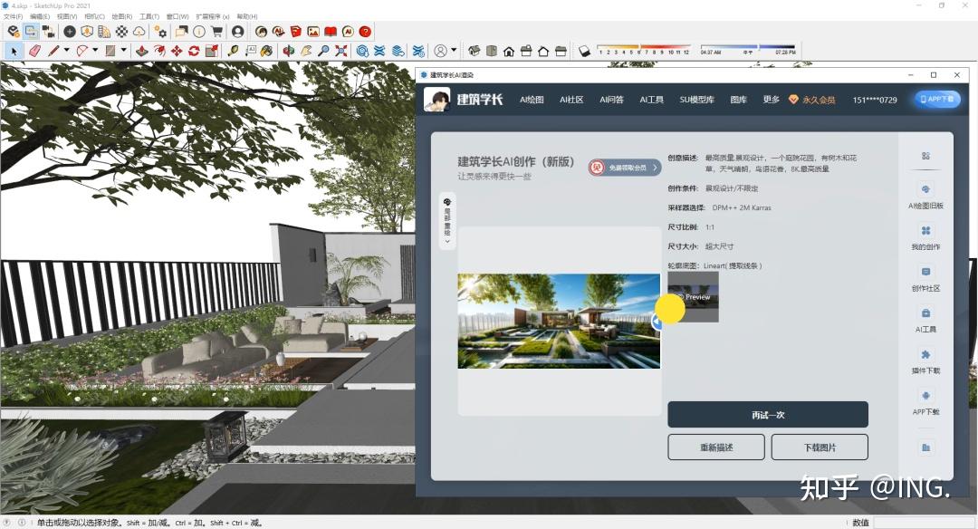Activate the Scale tool

coord(211,51)
